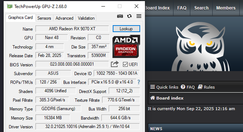Click the Bandwidth value 644.6 GB/s
The height and width of the screenshot is (132, 243).
[120, 118]
